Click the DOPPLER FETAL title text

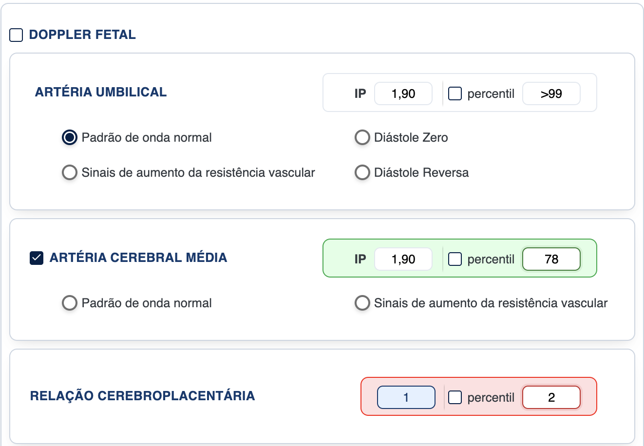[x=82, y=35]
